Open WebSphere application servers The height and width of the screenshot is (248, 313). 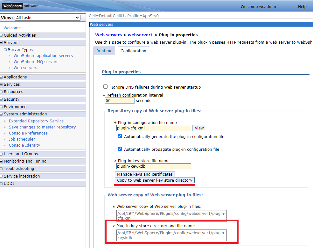click(x=43, y=55)
